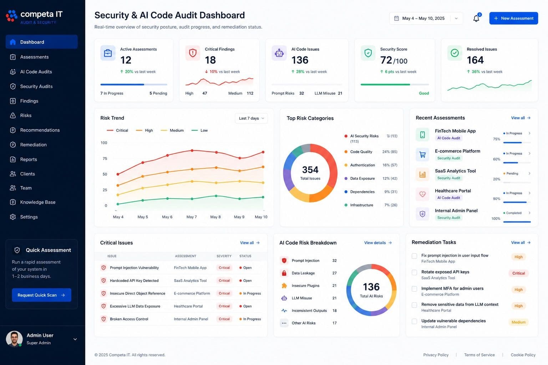Open the Privacy Policy footer link
The width and height of the screenshot is (548, 365).
coord(436,355)
